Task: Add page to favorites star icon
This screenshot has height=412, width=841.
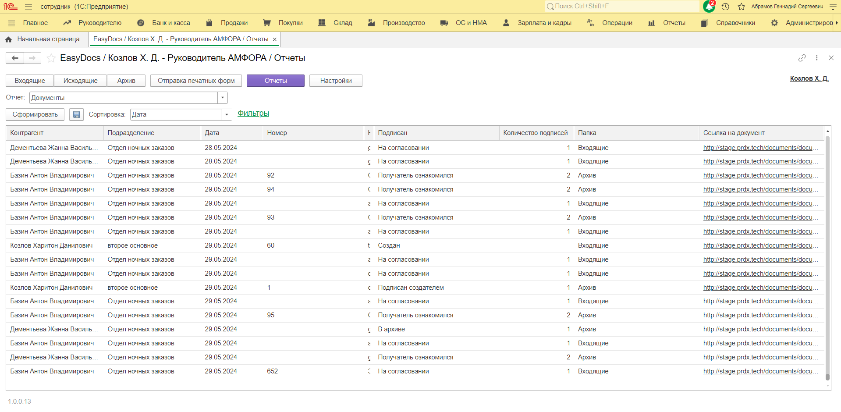Action: pyautogui.click(x=51, y=58)
